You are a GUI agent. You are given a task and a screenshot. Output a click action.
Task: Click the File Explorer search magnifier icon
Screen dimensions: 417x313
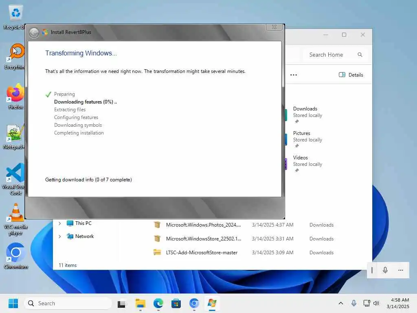click(360, 55)
